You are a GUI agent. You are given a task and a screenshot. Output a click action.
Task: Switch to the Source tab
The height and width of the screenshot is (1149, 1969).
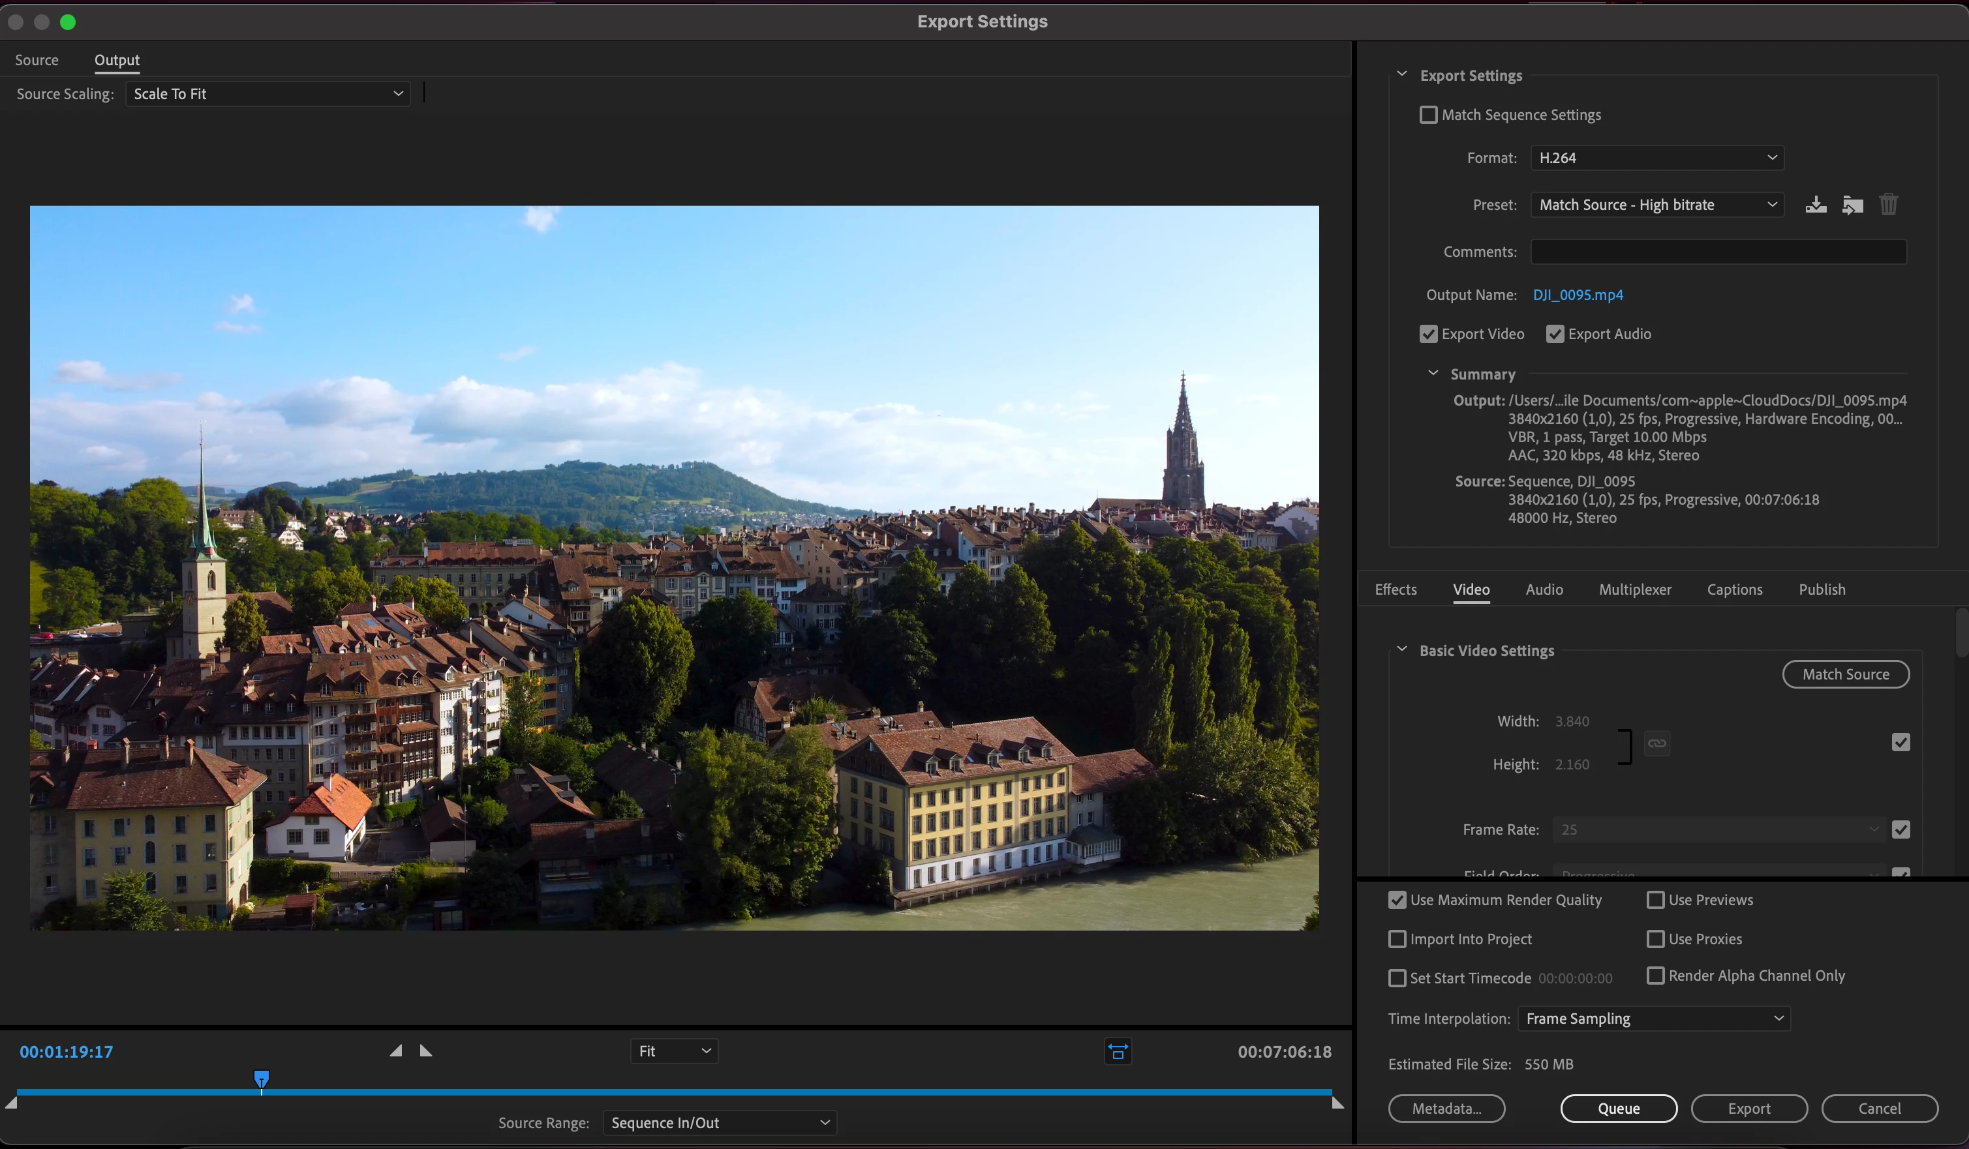coord(37,60)
